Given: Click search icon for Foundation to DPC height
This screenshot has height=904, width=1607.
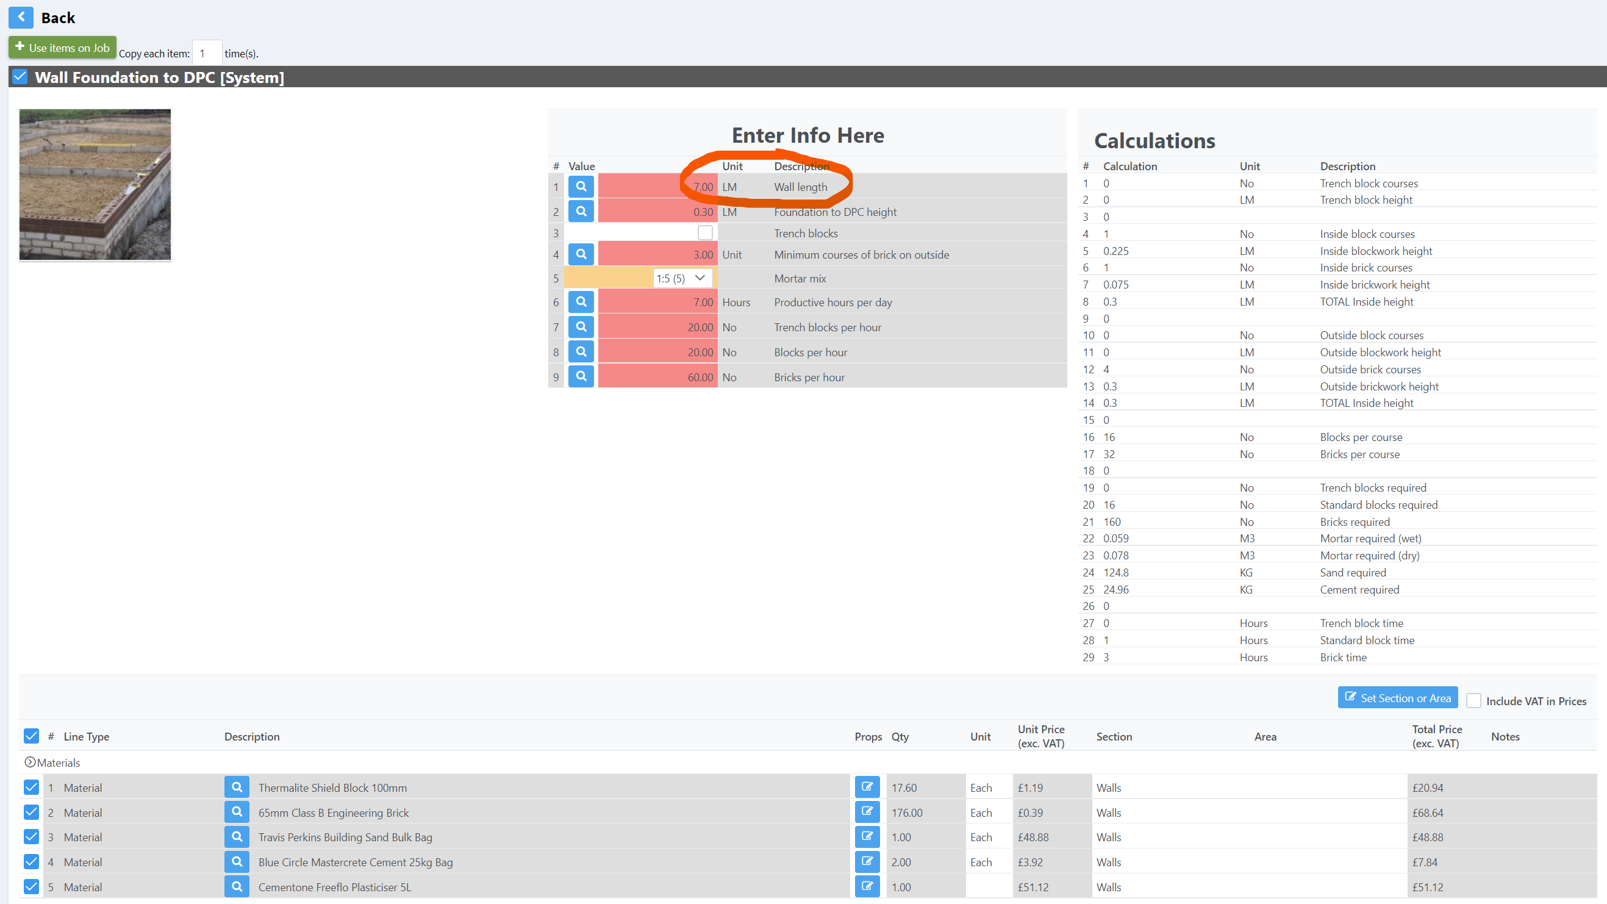Looking at the screenshot, I should click(581, 211).
